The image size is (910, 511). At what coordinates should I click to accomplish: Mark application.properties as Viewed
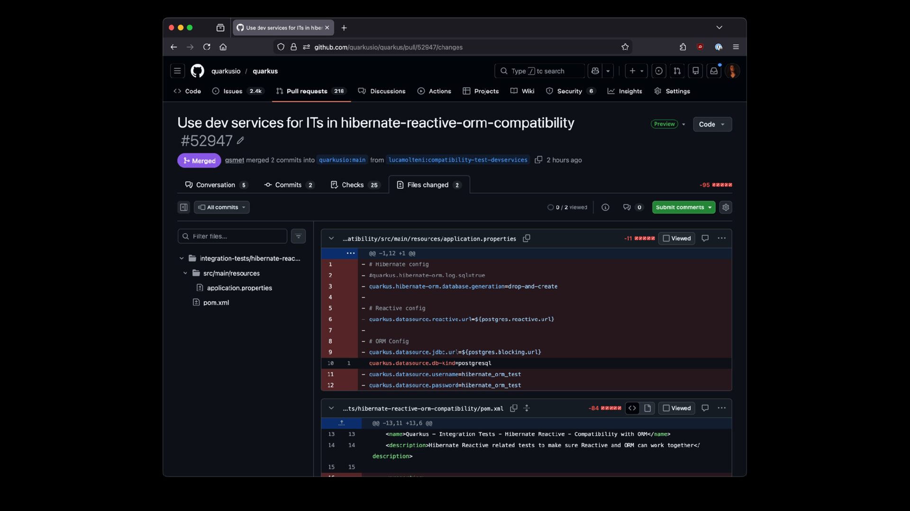tap(676, 238)
